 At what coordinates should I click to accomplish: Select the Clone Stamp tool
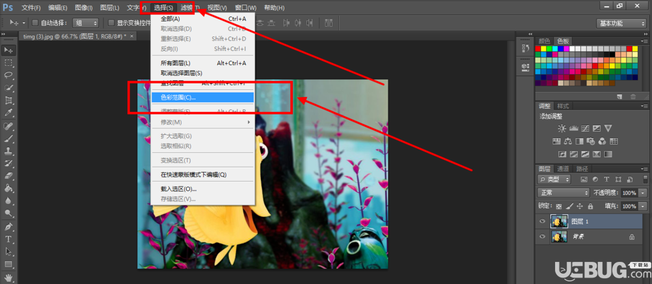tap(8, 150)
